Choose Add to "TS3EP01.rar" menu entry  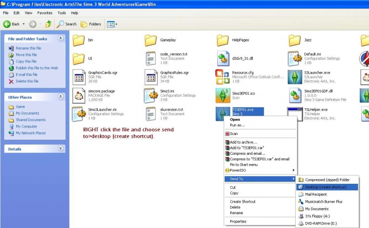(x=261, y=148)
